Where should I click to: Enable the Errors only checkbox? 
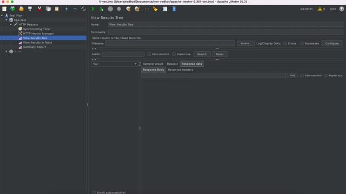click(285, 43)
